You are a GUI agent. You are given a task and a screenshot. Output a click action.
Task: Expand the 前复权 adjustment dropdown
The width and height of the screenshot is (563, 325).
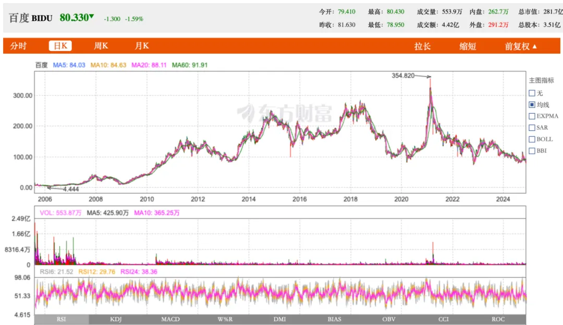521,46
